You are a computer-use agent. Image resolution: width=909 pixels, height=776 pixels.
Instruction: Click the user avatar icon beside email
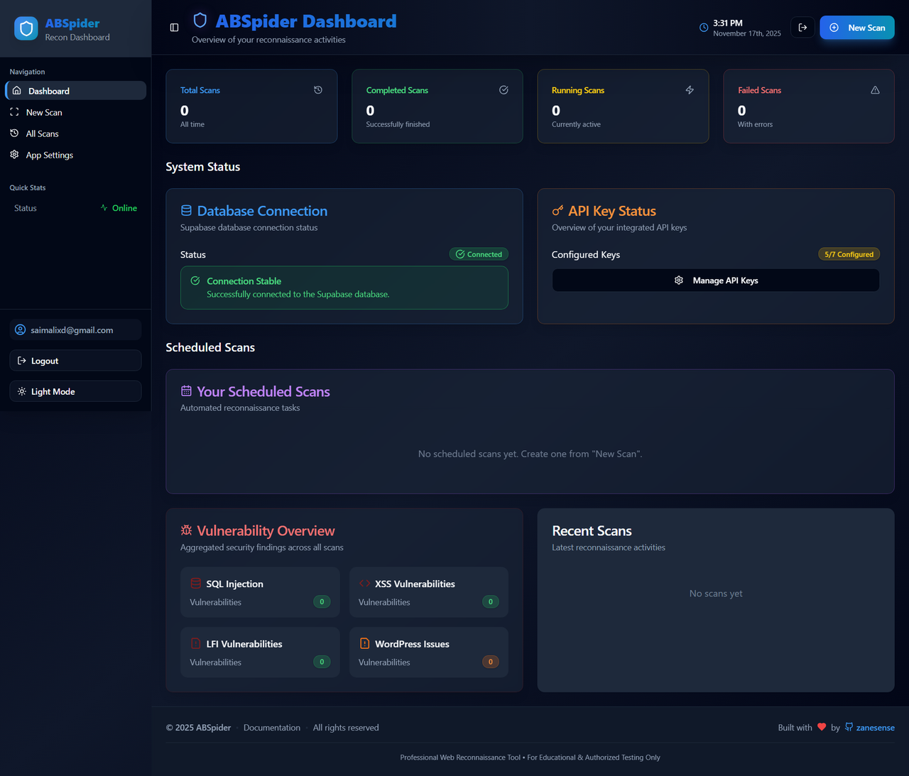[21, 330]
